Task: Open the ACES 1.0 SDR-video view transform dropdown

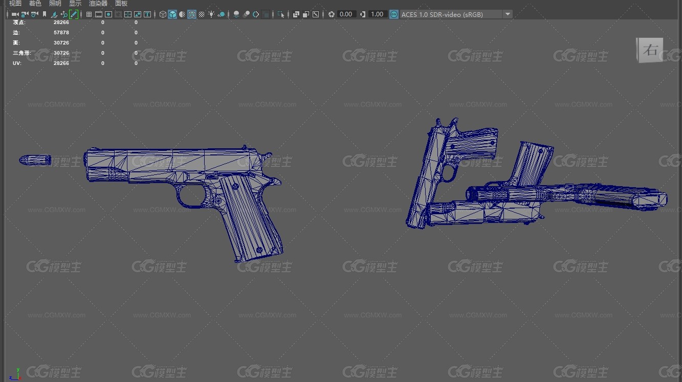Action: pos(456,14)
